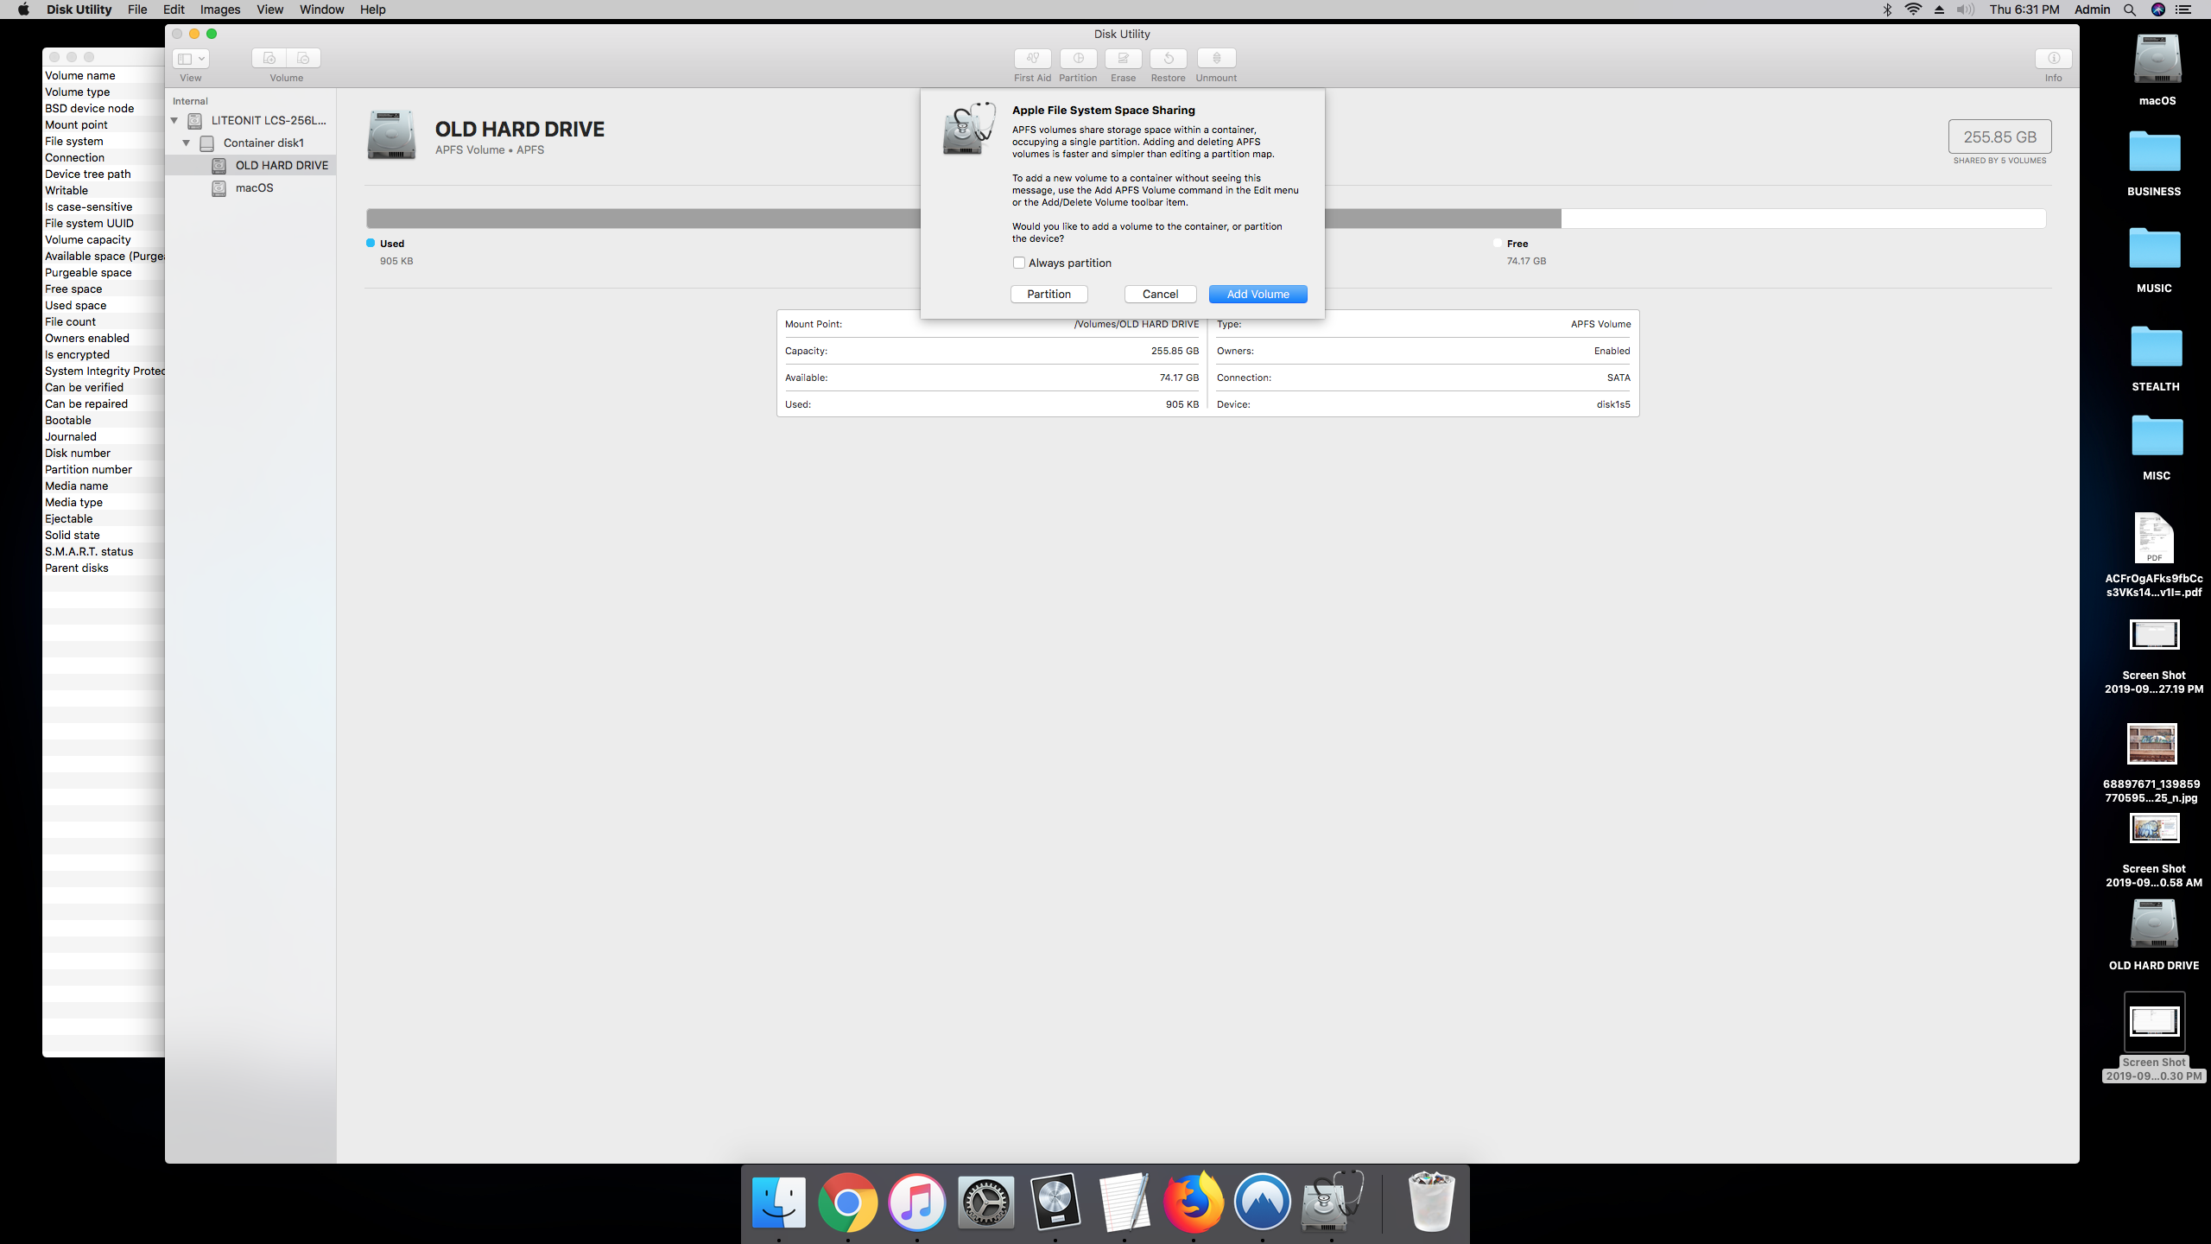
Task: Open the View sidebar dropdown
Action: [191, 59]
